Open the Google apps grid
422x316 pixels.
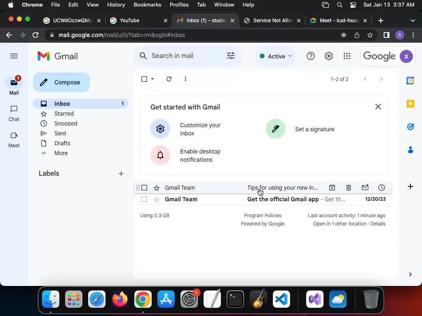click(347, 56)
